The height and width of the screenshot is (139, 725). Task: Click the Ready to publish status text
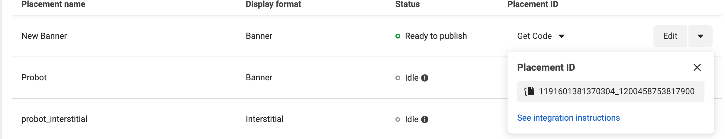[x=436, y=36]
